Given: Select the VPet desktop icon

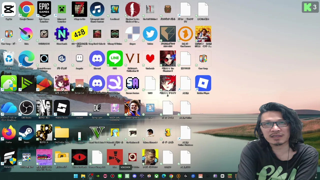Looking at the screenshot, I should pos(150,108).
